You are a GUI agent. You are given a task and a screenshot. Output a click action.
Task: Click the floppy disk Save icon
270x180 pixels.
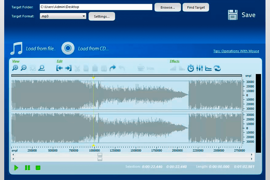[x=233, y=15]
